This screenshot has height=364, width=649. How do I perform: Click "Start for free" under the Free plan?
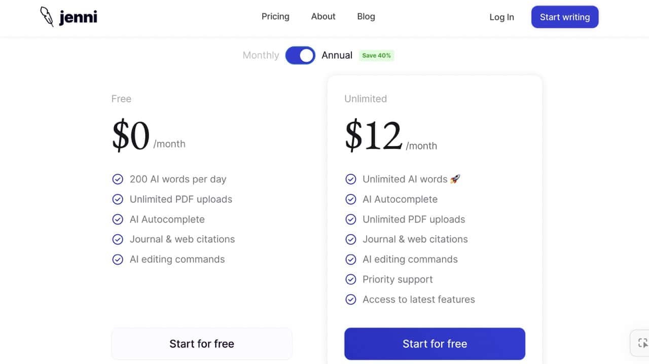(x=201, y=344)
